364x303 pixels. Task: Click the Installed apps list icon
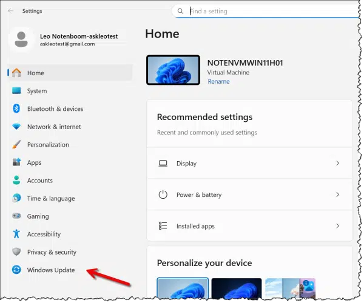163,226
